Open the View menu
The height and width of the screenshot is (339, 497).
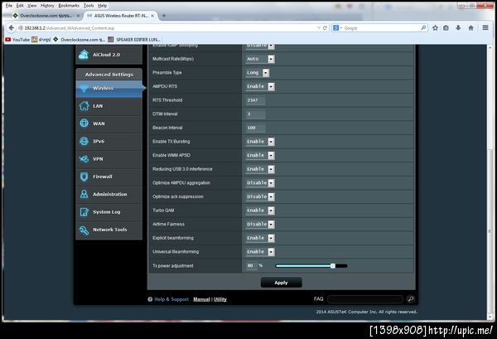tap(32, 6)
